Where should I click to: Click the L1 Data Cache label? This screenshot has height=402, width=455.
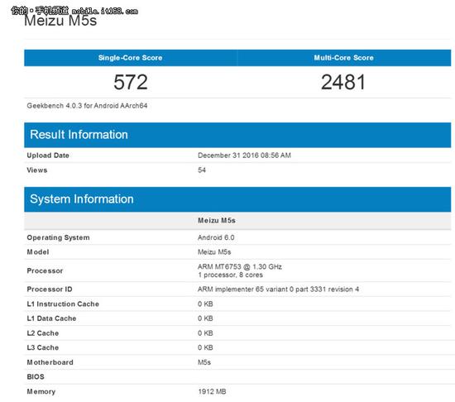[51, 318]
